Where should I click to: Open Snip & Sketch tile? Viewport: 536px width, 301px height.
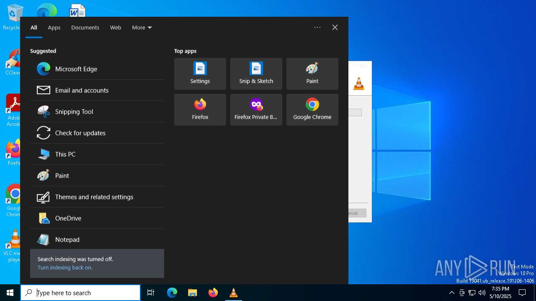coord(256,74)
